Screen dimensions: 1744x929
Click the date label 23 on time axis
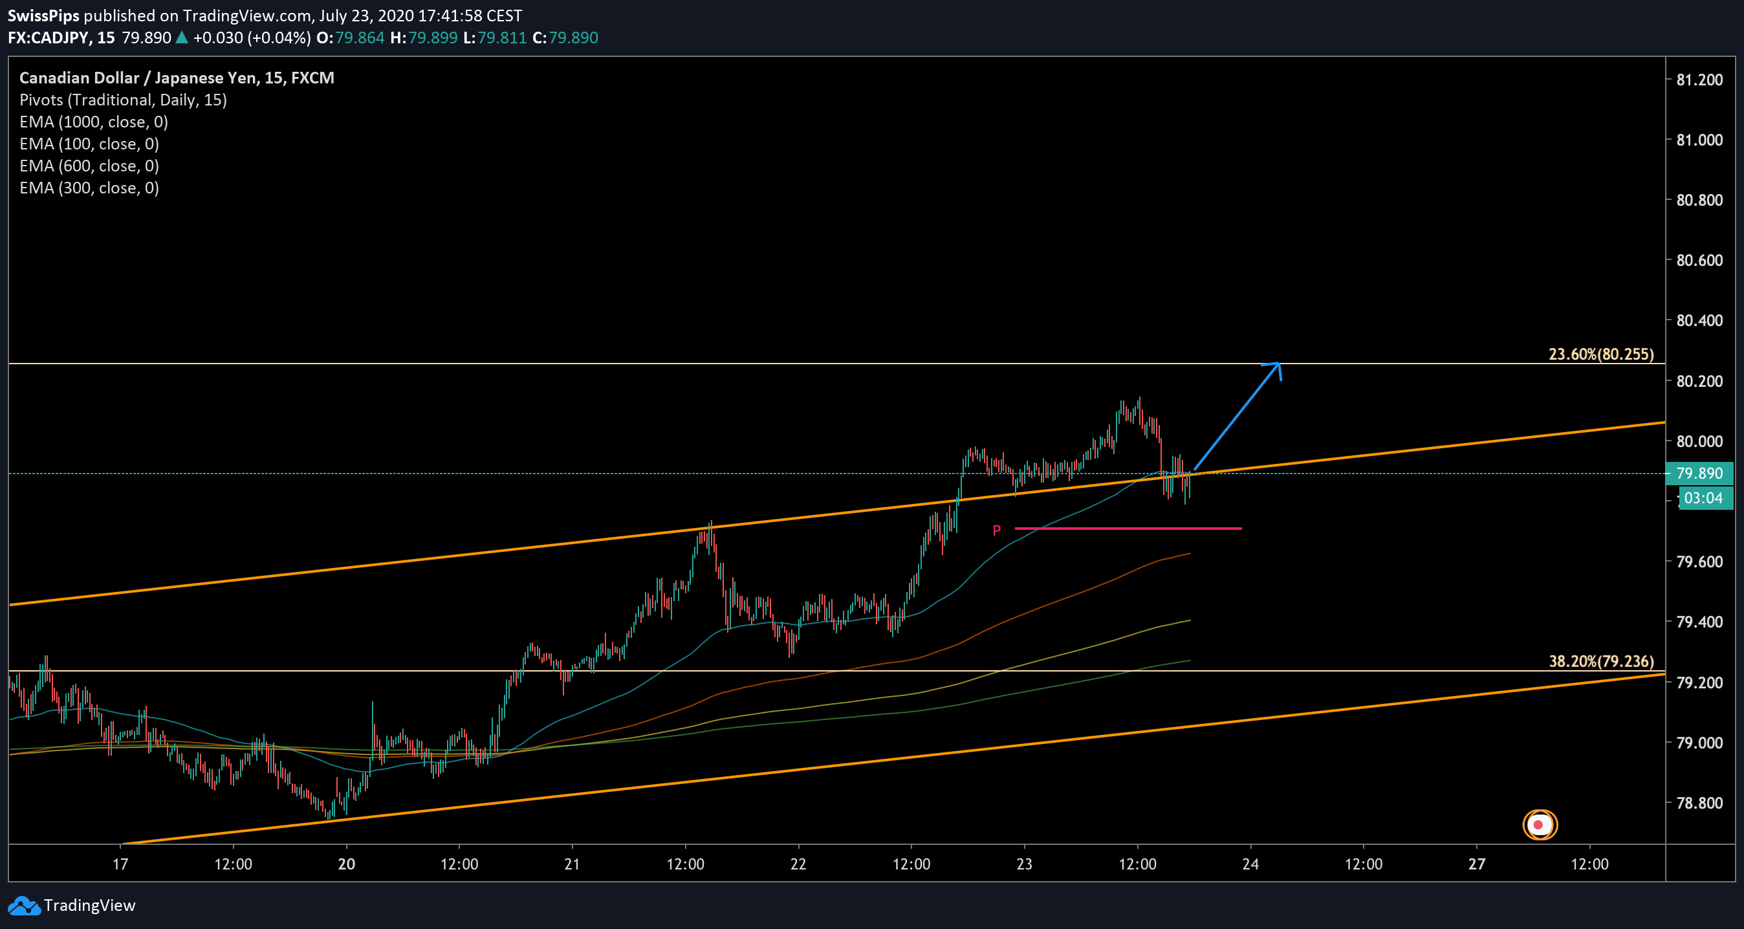tap(1024, 864)
